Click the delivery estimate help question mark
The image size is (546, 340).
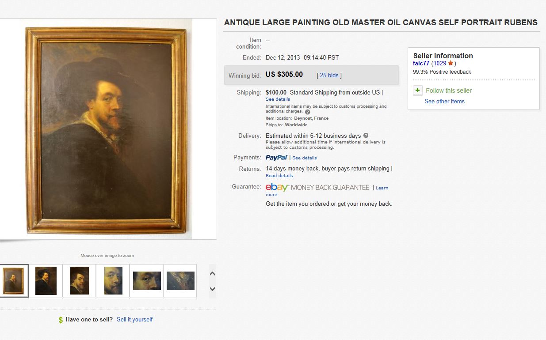pos(366,136)
